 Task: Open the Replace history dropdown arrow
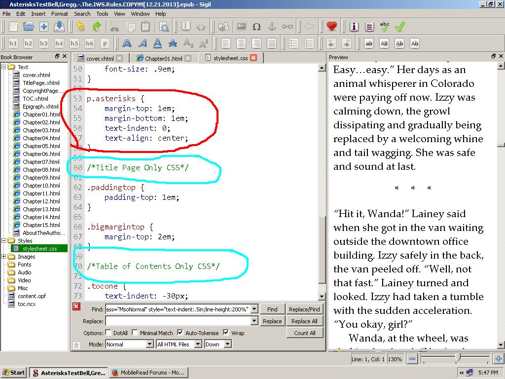(254, 321)
